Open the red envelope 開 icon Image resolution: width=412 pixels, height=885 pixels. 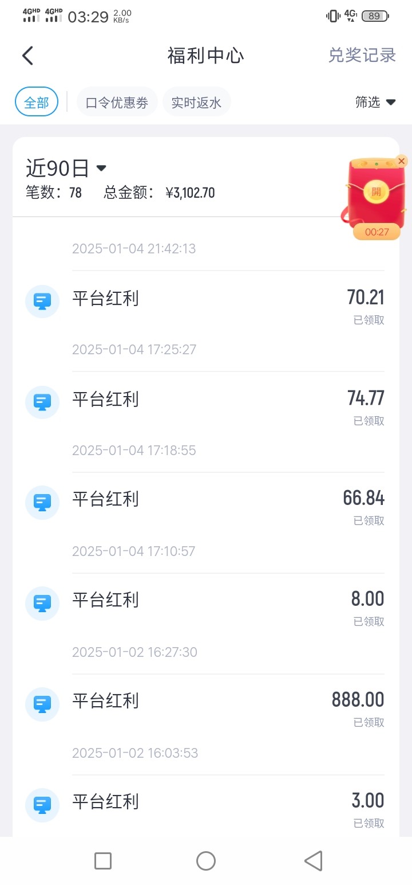click(x=376, y=192)
